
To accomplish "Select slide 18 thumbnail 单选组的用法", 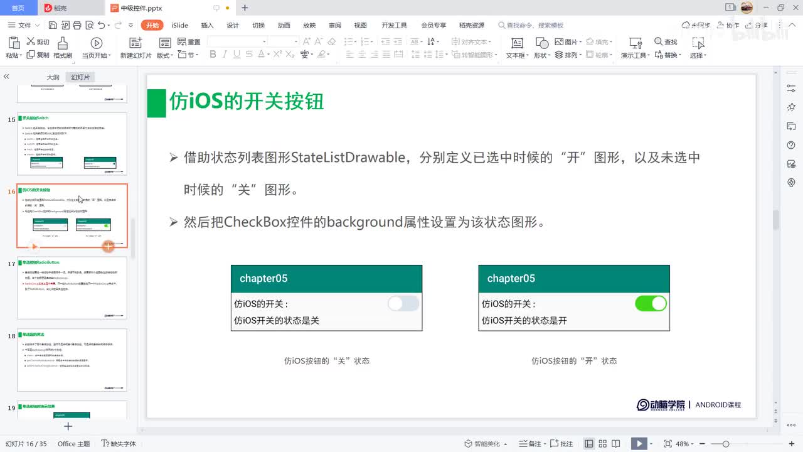I will pos(72,360).
